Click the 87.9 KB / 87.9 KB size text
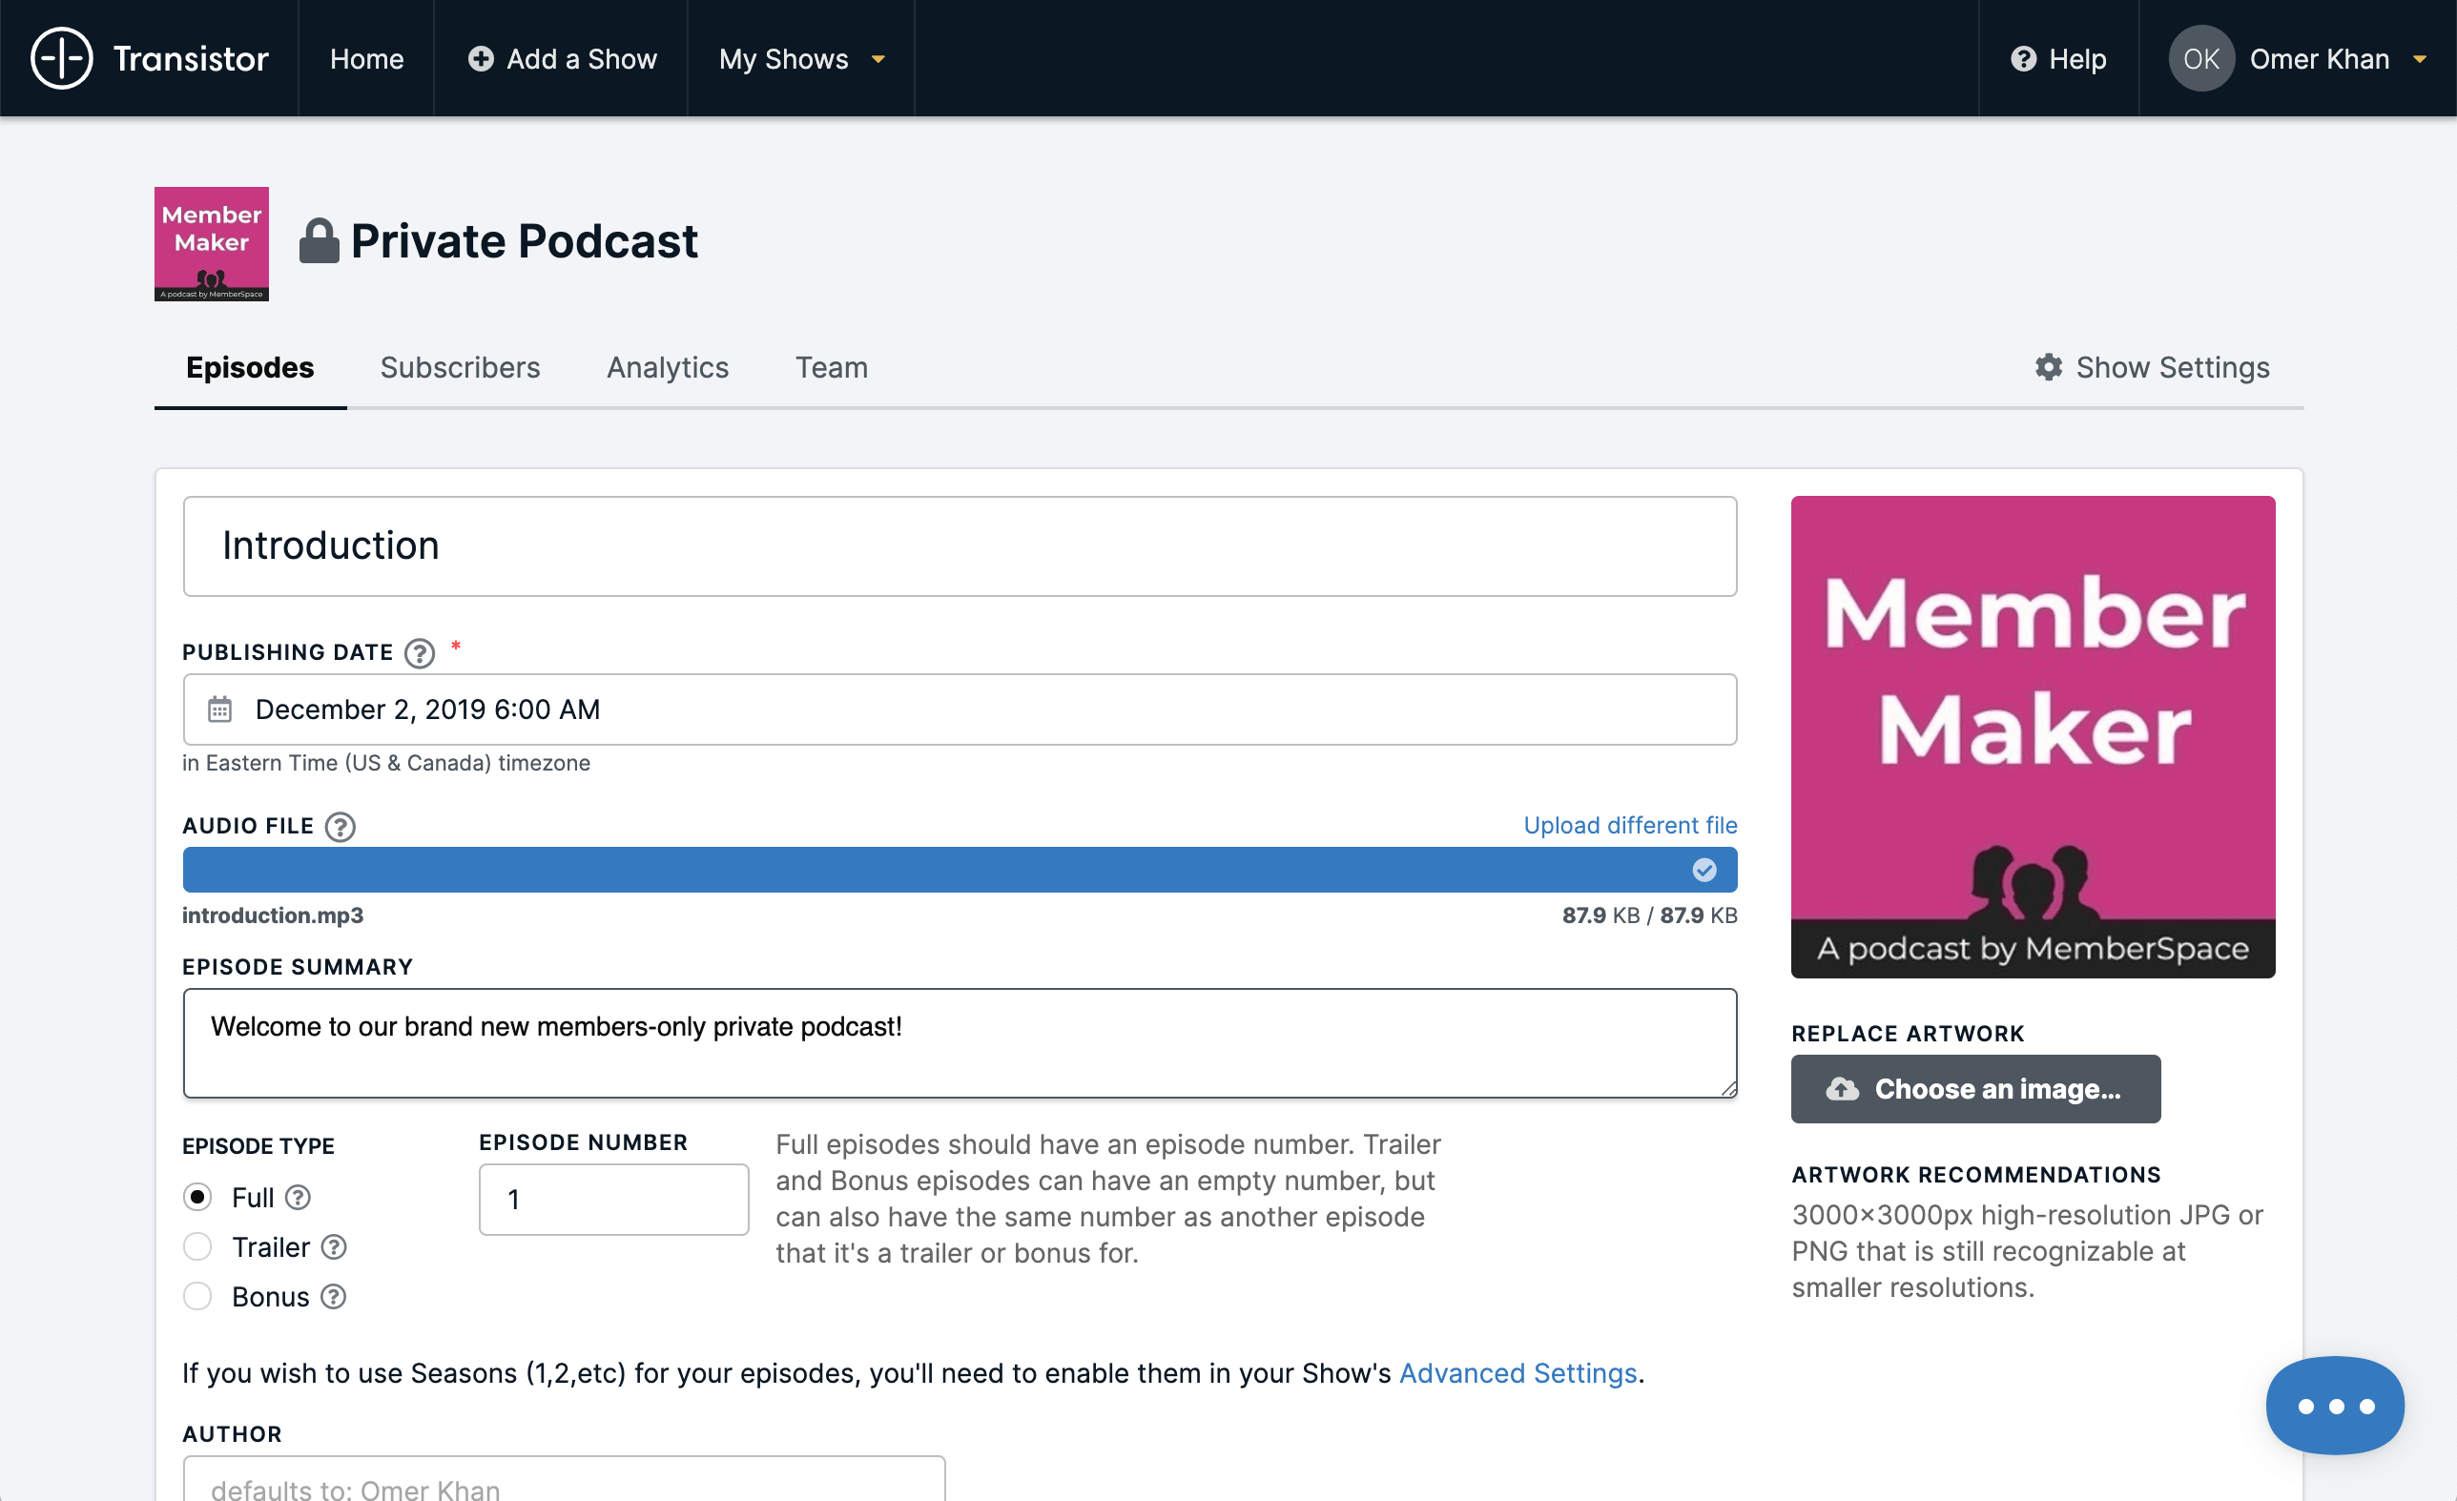Viewport: 2457px width, 1501px height. (1649, 915)
